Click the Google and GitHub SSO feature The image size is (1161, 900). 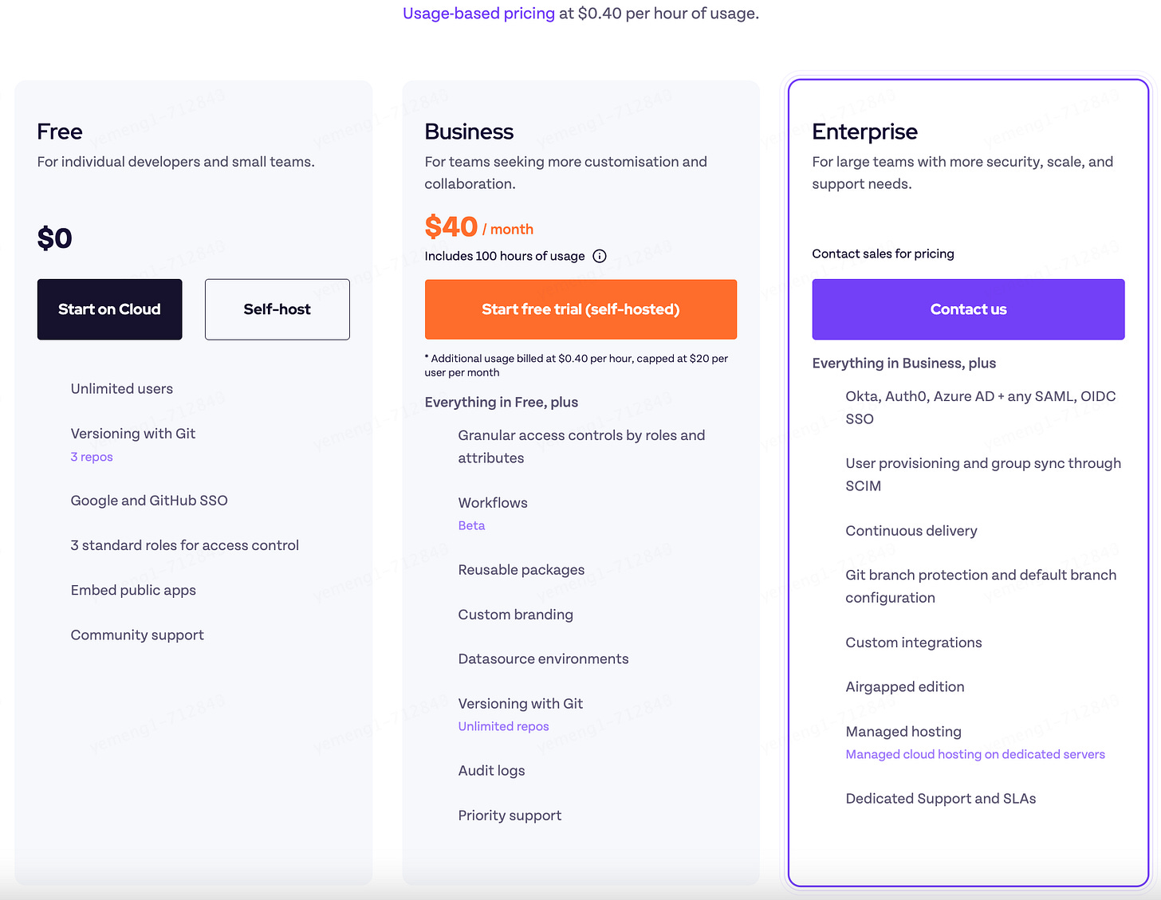tap(149, 501)
